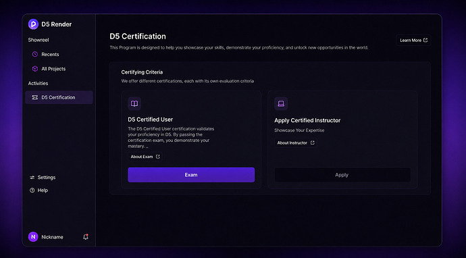Click the purple N avatar

[33, 237]
